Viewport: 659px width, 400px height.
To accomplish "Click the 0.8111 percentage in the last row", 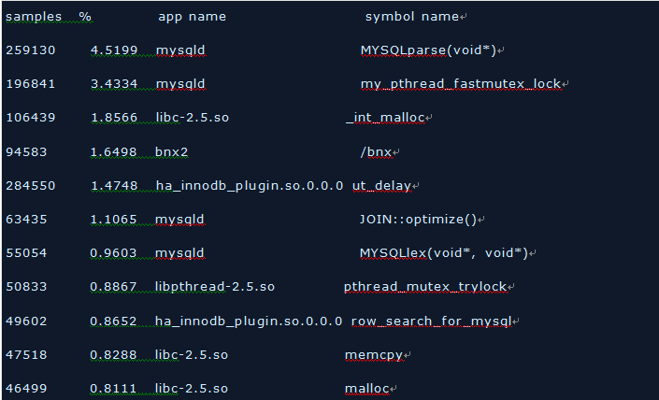I will click(x=114, y=389).
